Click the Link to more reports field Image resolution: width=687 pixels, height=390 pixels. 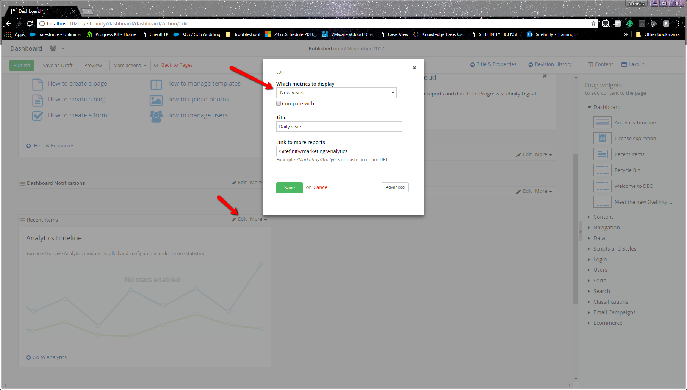point(339,151)
